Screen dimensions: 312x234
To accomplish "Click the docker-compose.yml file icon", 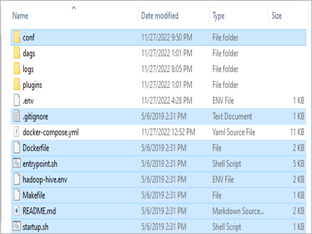I will (x=17, y=132).
